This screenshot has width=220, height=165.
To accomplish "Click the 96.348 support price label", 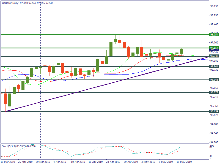I will click(214, 79).
